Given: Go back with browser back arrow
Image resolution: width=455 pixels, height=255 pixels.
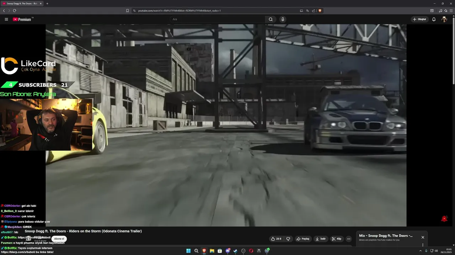Looking at the screenshot, I should 4,11.
